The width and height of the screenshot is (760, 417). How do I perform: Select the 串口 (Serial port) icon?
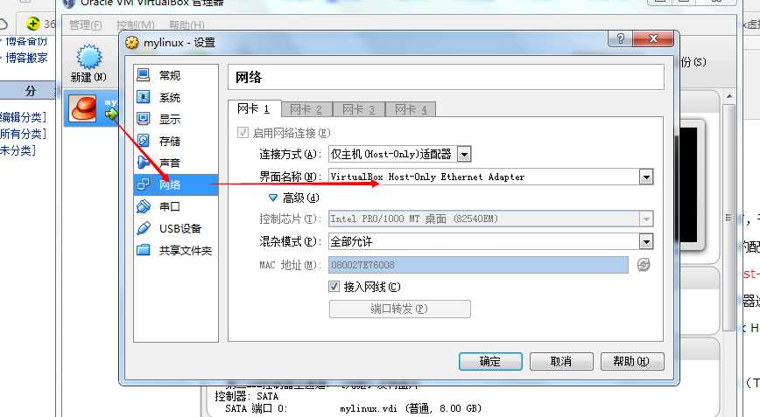[x=144, y=206]
